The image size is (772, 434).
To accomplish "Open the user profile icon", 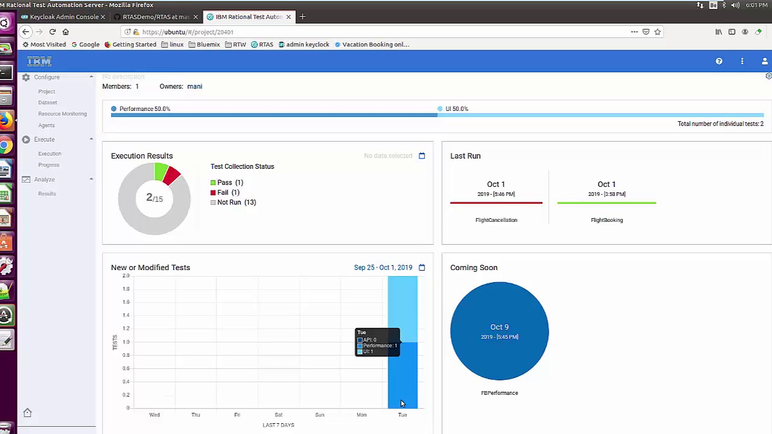I will click(765, 61).
